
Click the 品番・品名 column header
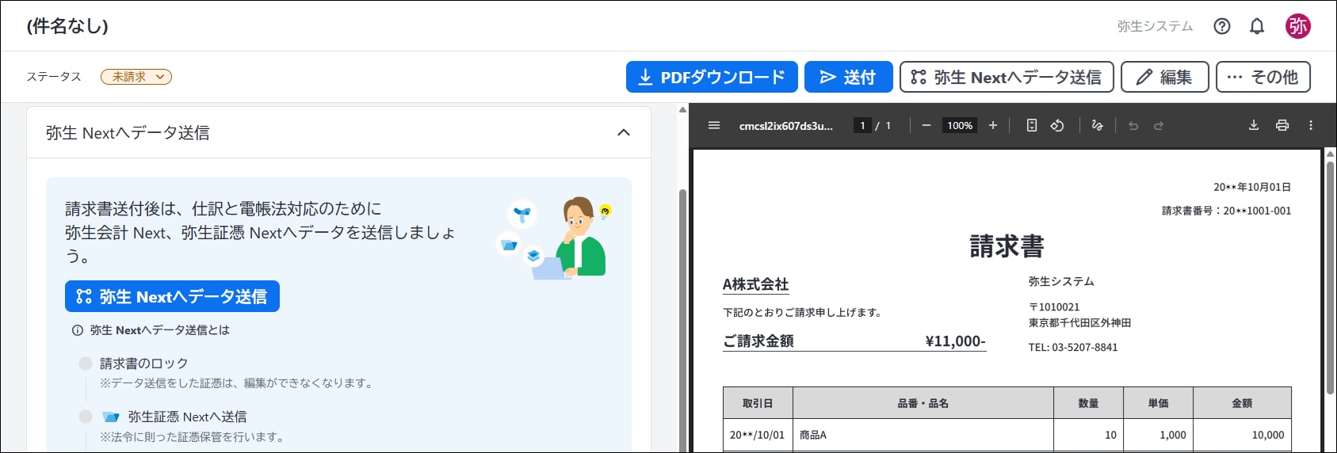pyautogui.click(x=923, y=403)
